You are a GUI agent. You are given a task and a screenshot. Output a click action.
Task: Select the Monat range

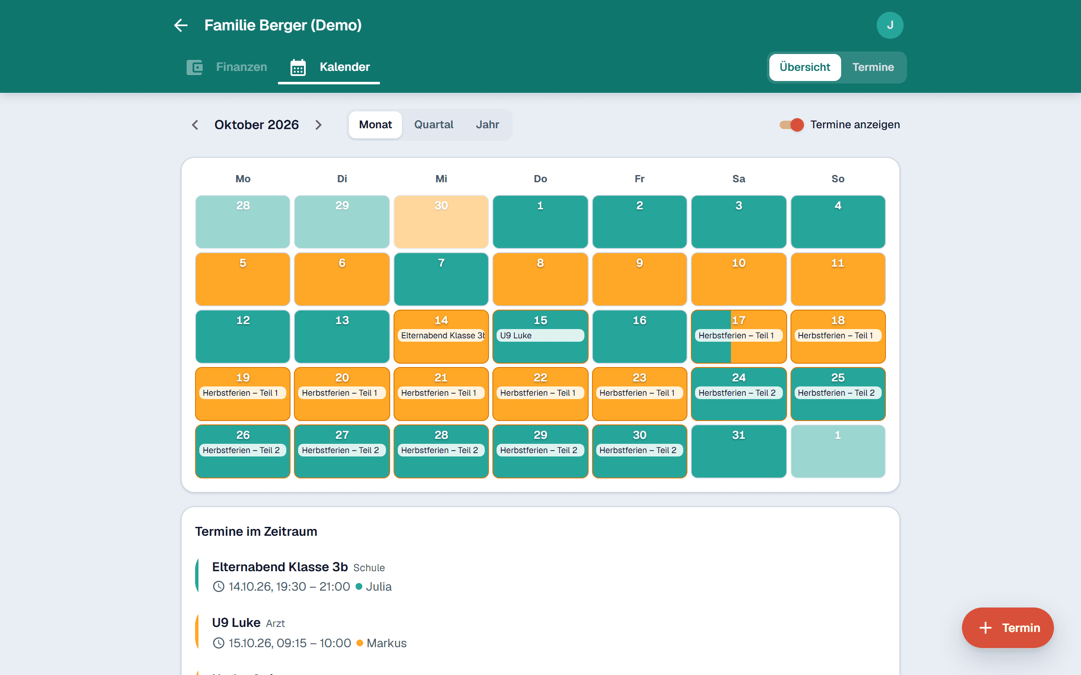375,125
